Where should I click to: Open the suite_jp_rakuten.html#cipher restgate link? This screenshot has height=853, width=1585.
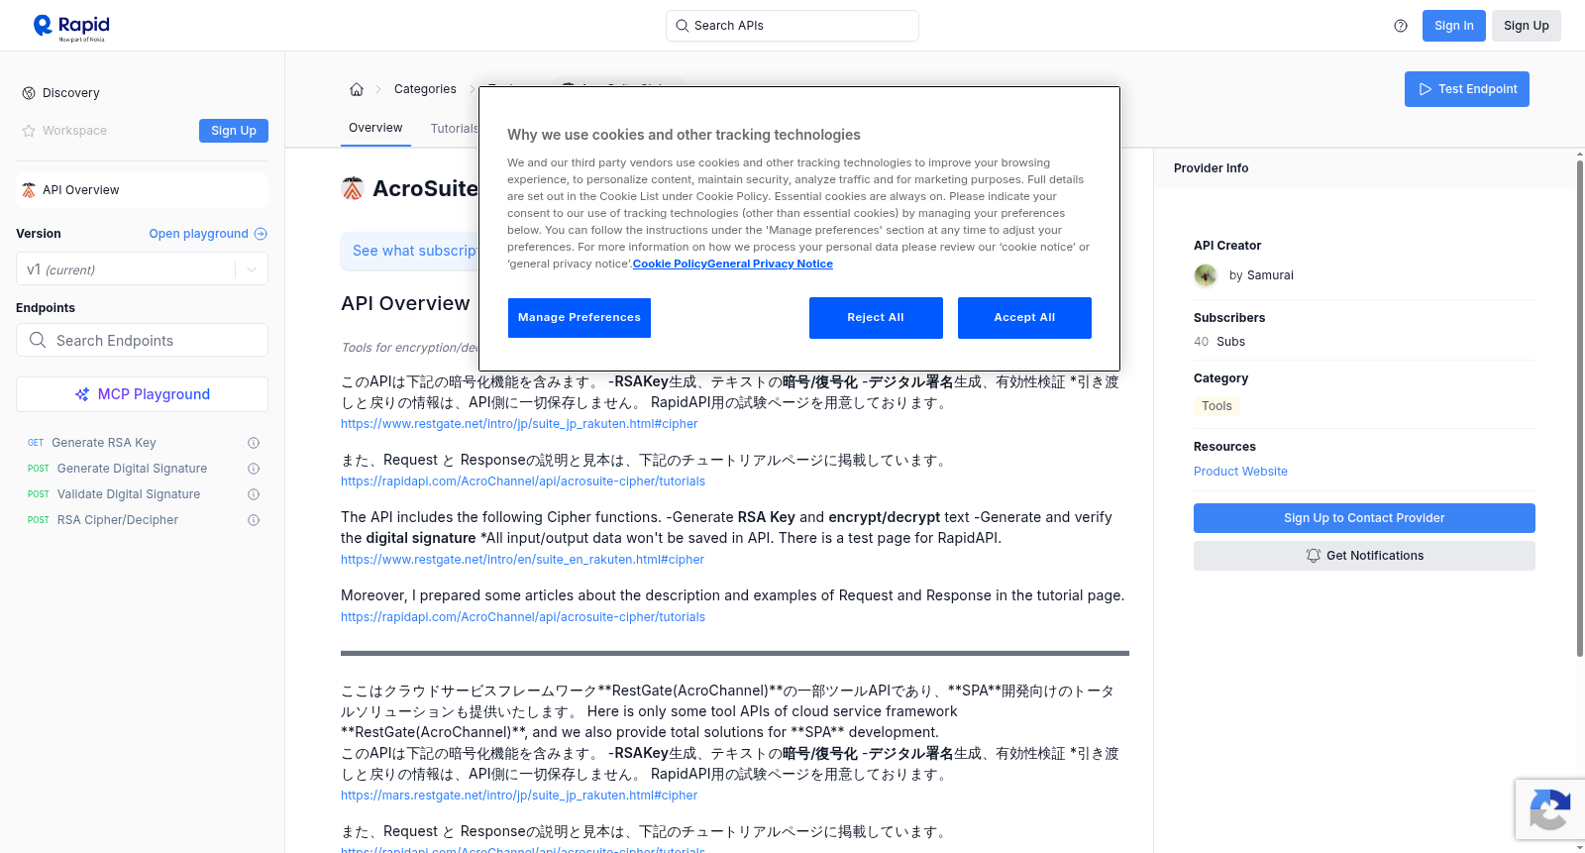point(519,424)
